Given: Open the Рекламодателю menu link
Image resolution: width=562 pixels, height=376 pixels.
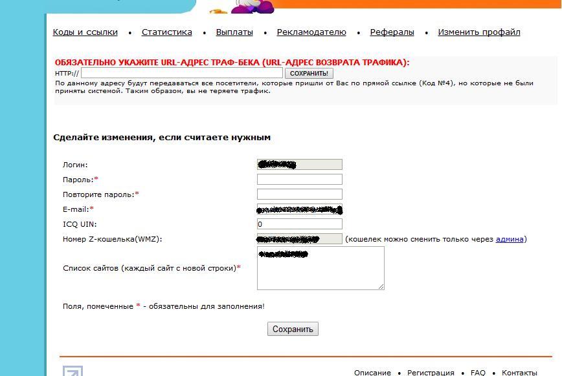Looking at the screenshot, I should point(311,32).
